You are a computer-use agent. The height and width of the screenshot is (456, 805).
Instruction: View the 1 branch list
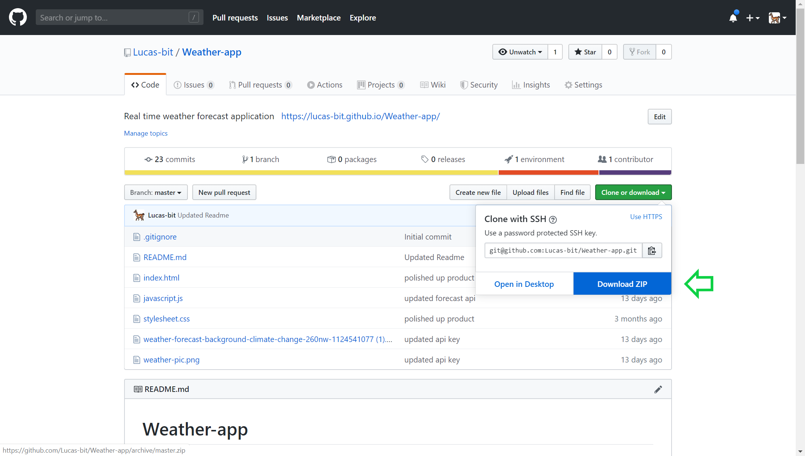261,159
